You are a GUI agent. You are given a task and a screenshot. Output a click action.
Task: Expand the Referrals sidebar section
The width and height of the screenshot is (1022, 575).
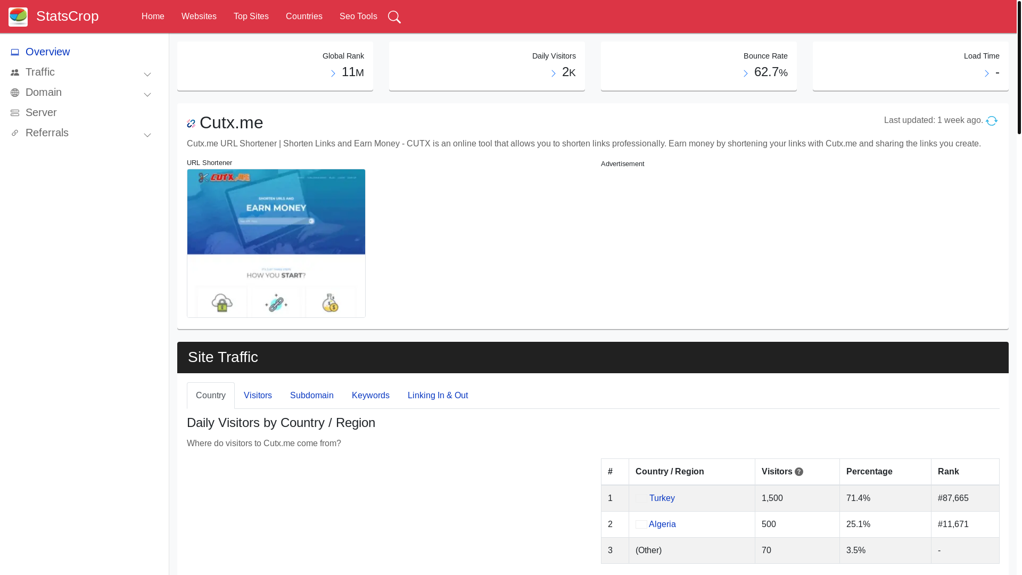click(147, 135)
